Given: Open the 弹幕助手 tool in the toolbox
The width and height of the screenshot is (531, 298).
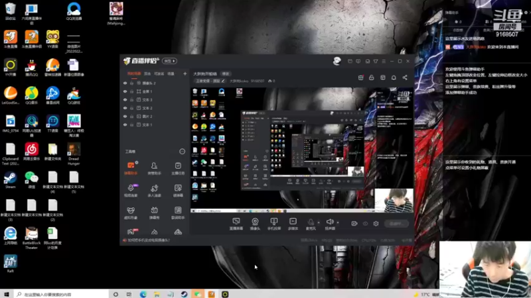Looking at the screenshot, I should click(x=131, y=168).
